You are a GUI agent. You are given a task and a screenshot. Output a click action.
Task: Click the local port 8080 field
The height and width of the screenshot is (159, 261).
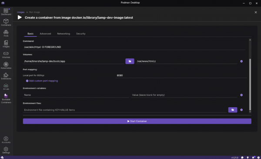click(181, 75)
